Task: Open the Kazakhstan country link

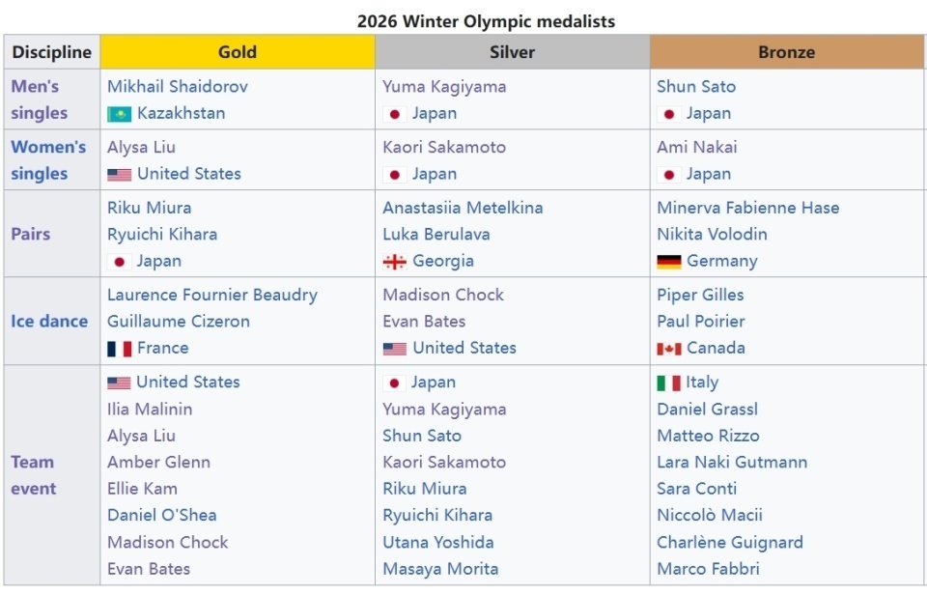Action: 181,114
